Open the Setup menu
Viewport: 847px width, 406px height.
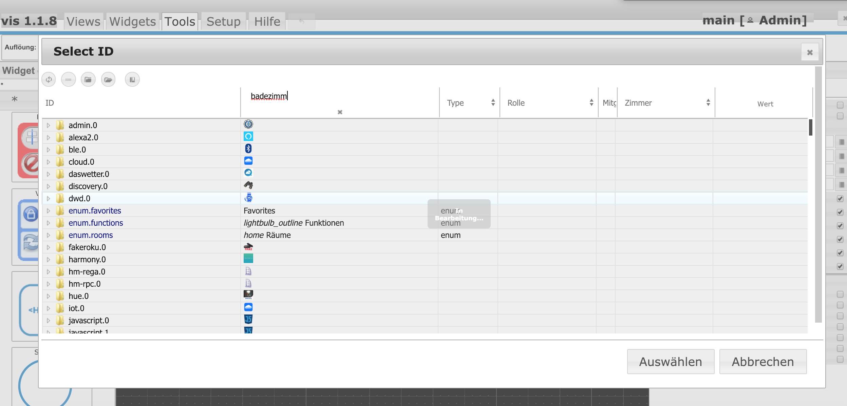point(223,22)
